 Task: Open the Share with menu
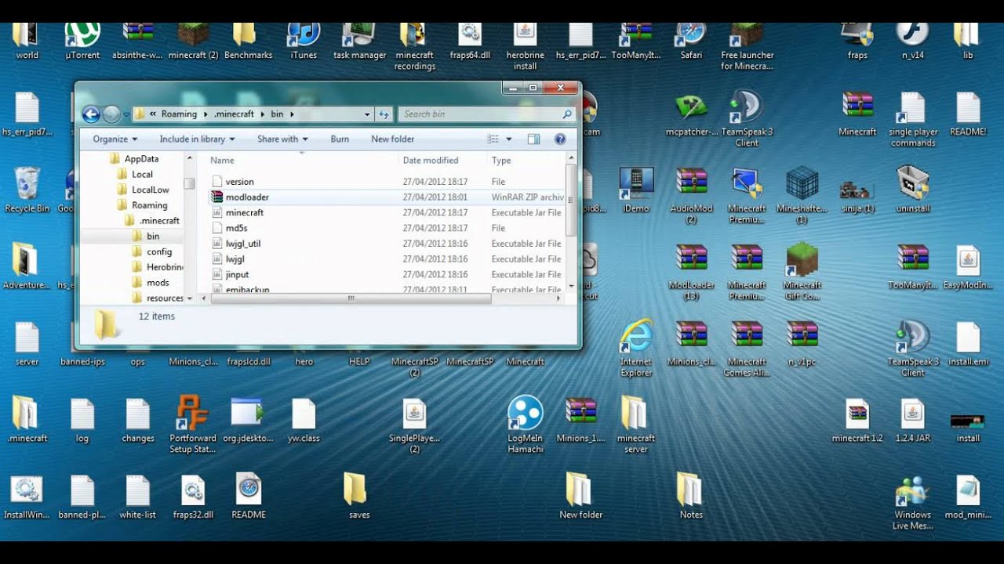point(282,139)
